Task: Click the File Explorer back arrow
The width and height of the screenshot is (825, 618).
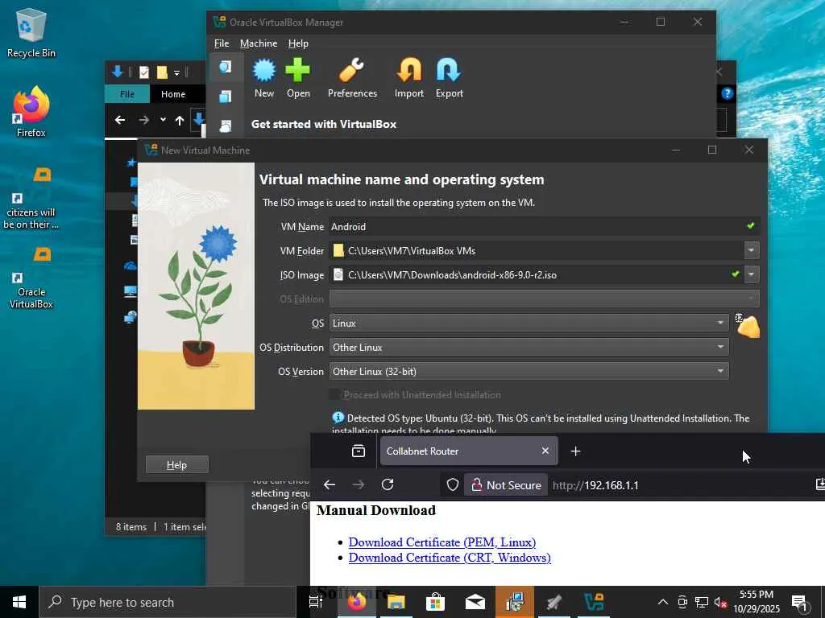Action: [x=120, y=120]
